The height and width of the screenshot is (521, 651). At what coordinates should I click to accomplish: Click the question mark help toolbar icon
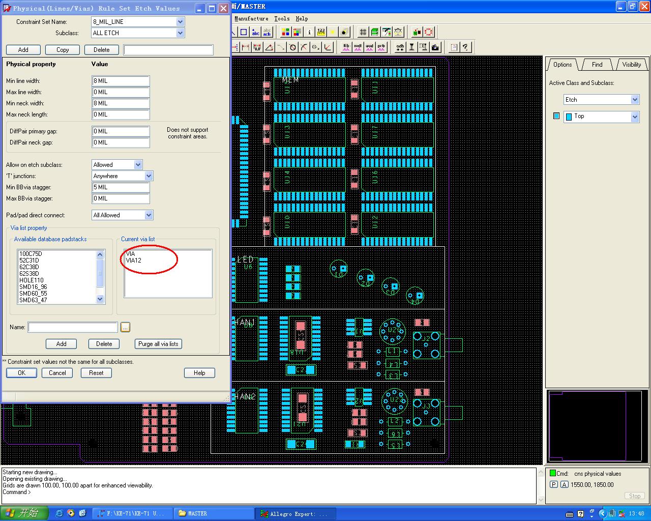tap(465, 47)
